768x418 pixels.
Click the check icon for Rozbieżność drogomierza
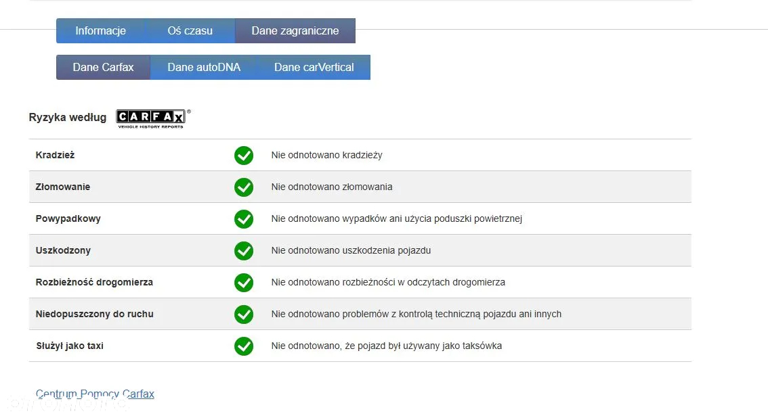(243, 283)
